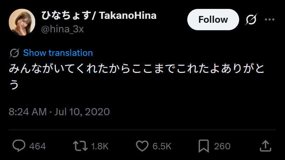Click the Grok icon left of Show translation
Screen dimensions: 285x160
pos(15,53)
